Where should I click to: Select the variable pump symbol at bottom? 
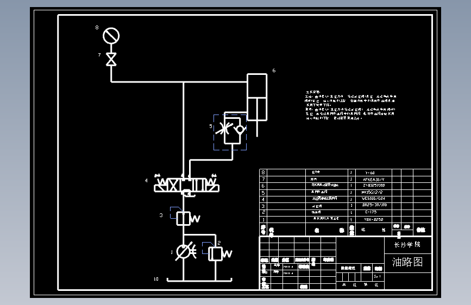[185, 251]
